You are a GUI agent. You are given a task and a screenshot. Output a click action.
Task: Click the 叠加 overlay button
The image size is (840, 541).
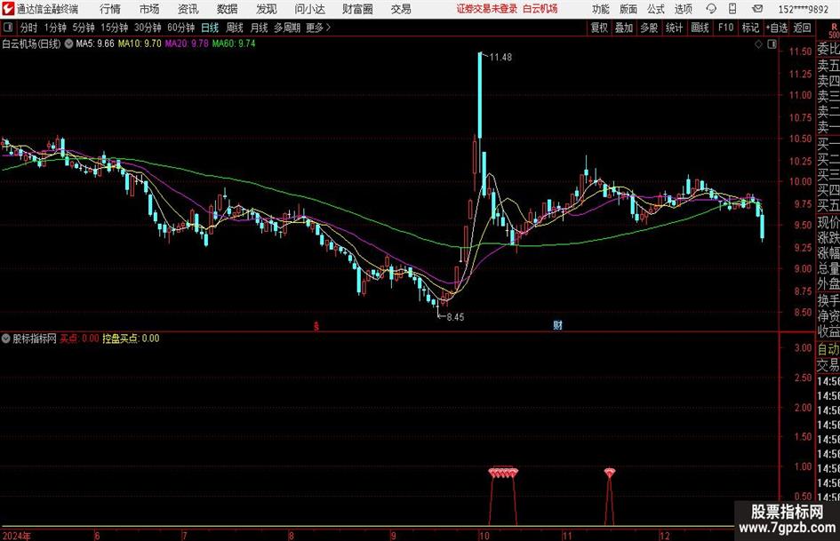click(624, 28)
